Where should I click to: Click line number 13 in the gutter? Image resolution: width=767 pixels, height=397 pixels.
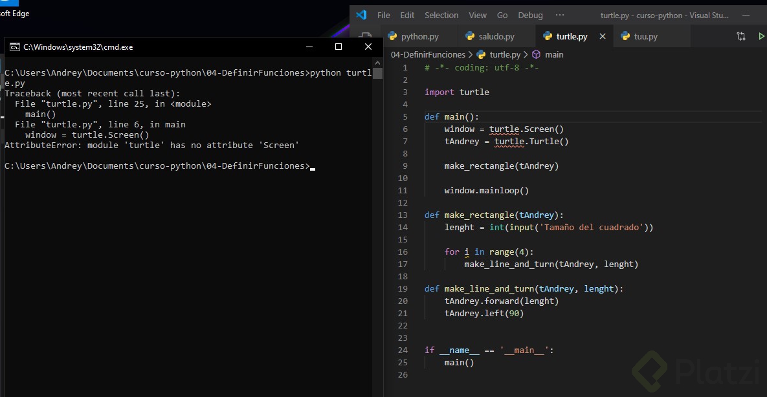tap(403, 215)
